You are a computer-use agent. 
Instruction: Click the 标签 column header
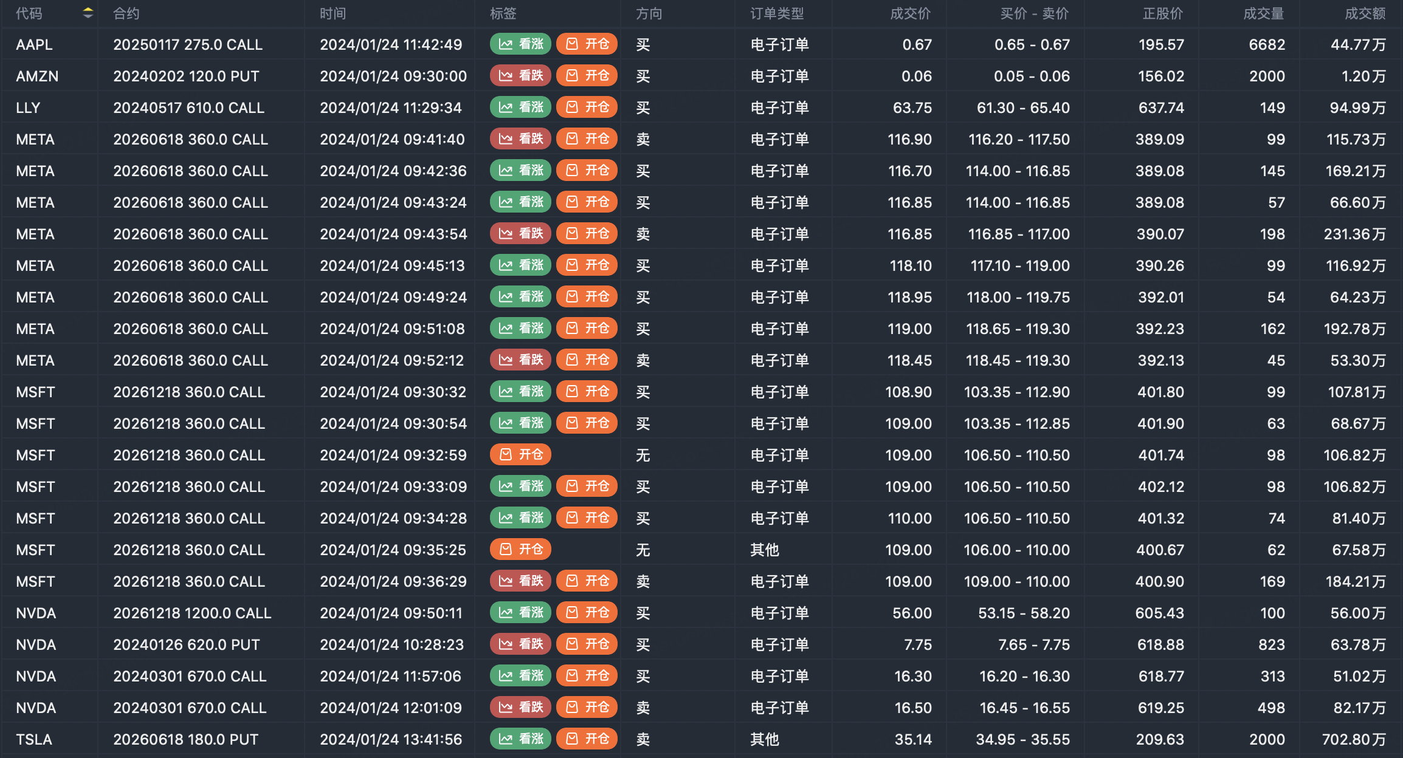[x=503, y=13]
